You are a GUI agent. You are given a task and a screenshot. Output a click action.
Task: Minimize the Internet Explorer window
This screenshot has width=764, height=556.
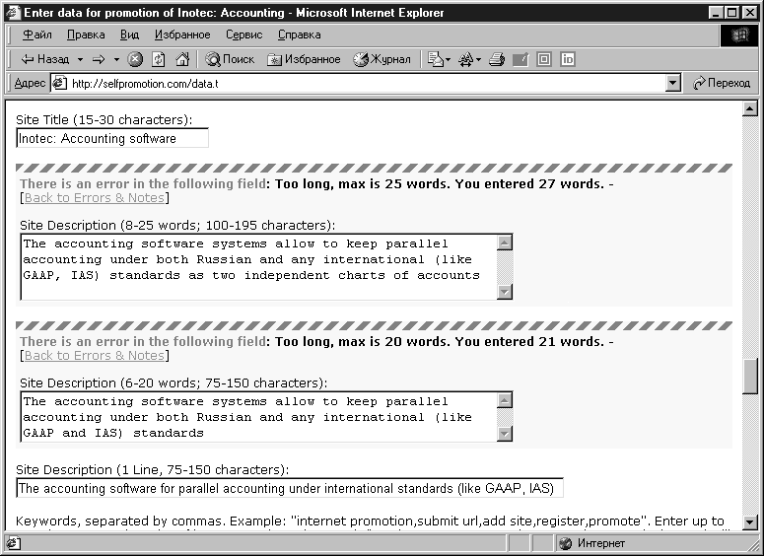tap(716, 13)
